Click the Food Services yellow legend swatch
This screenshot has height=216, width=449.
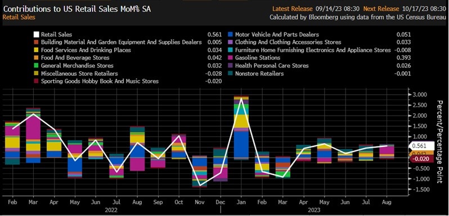(x=36, y=50)
